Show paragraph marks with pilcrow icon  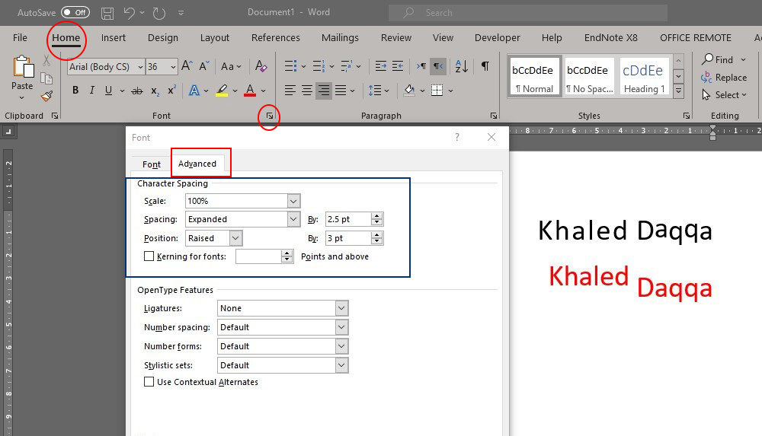click(x=485, y=66)
